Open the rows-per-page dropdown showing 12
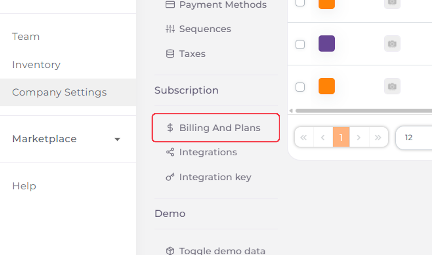Viewport: 432px width, 255px height. click(414, 137)
